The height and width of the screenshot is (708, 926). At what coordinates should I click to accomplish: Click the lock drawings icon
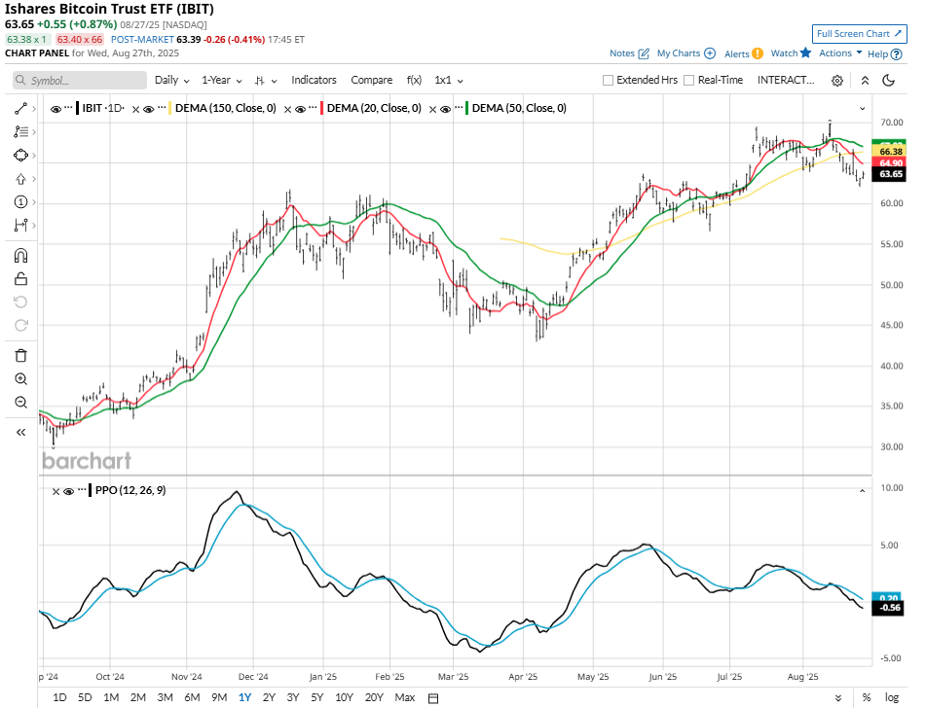coord(20,278)
